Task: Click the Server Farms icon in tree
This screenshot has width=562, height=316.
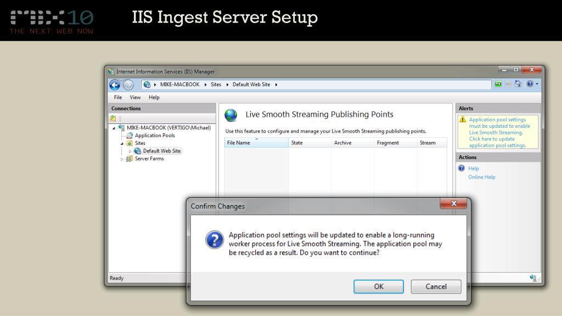Action: (x=130, y=159)
